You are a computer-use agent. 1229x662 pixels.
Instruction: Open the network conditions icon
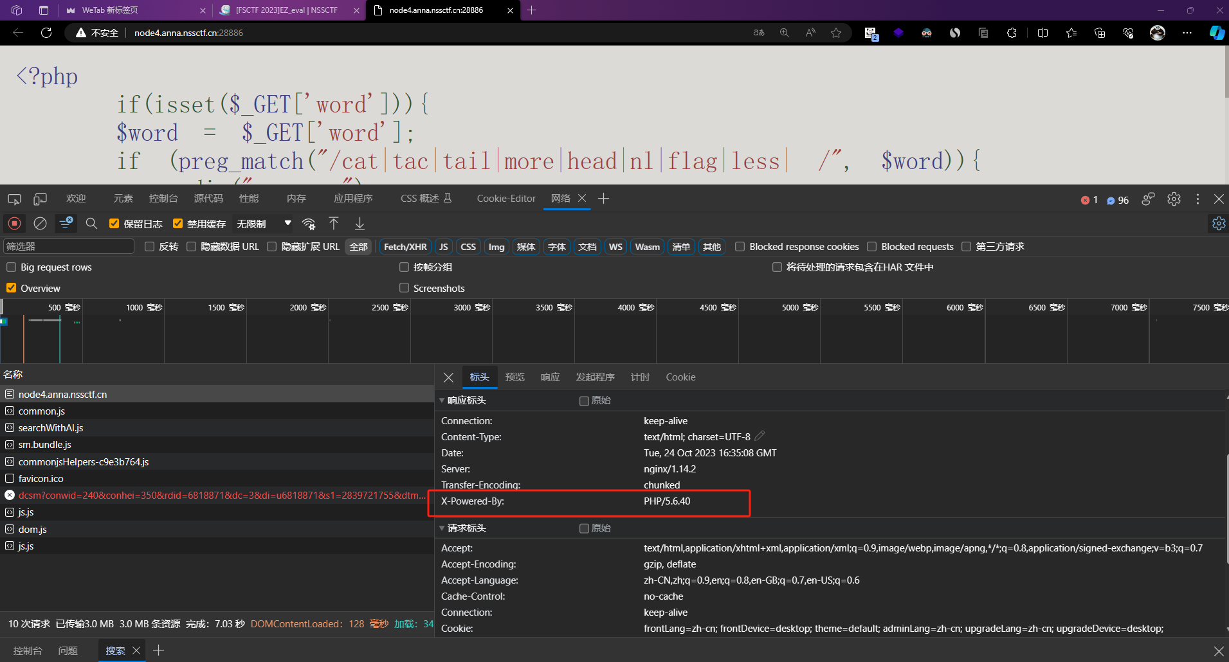coord(309,223)
